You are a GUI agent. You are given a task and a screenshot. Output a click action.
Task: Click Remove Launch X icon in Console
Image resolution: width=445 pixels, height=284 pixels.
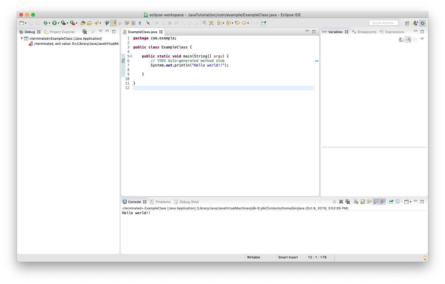tap(341, 202)
